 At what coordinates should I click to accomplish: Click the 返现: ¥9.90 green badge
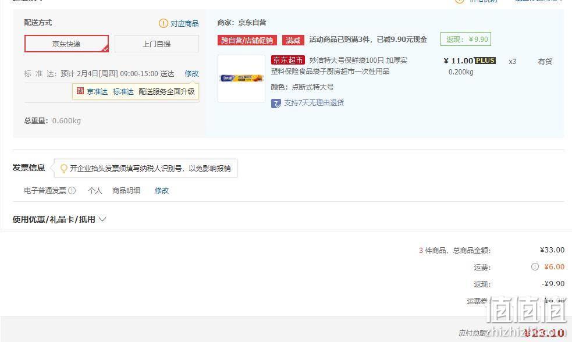(466, 39)
